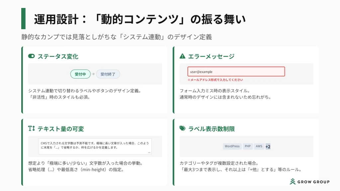Click the GROW GROUP green logo mark
Image resolution: width=340 pixels, height=191 pixels.
(293, 181)
